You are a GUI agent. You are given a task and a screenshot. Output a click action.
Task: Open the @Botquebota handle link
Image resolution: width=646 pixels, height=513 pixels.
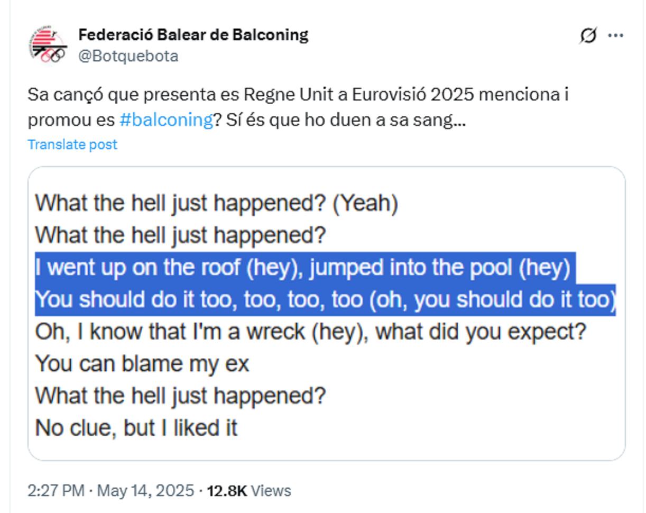pos(128,56)
